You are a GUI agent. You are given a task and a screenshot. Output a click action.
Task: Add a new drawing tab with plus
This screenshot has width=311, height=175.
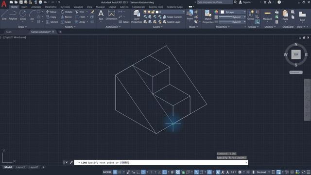coord(60,32)
